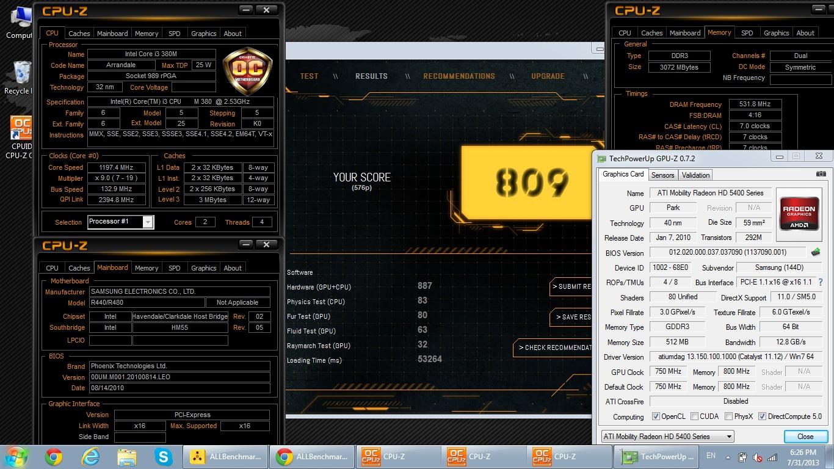834x469 pixels.
Task: Click the GPU-Z title bar icon
Action: click(601, 159)
